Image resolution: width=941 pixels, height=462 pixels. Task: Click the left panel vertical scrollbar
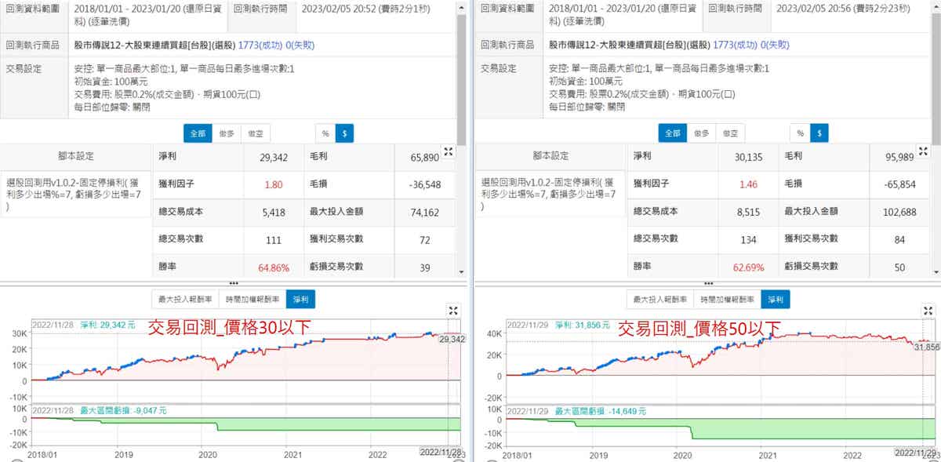(x=462, y=78)
